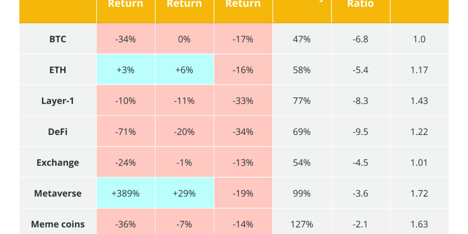Click the Exchange 1.01 value
The image size is (468, 234).
pos(419,162)
